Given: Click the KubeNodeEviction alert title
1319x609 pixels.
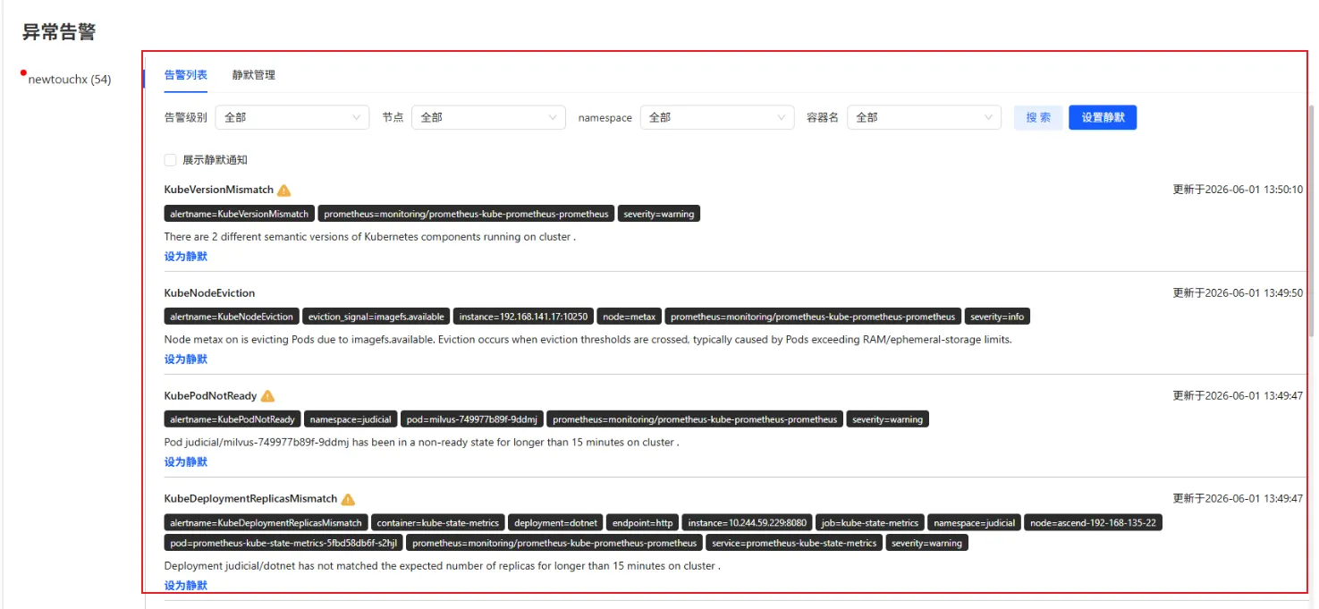Looking at the screenshot, I should tap(210, 293).
